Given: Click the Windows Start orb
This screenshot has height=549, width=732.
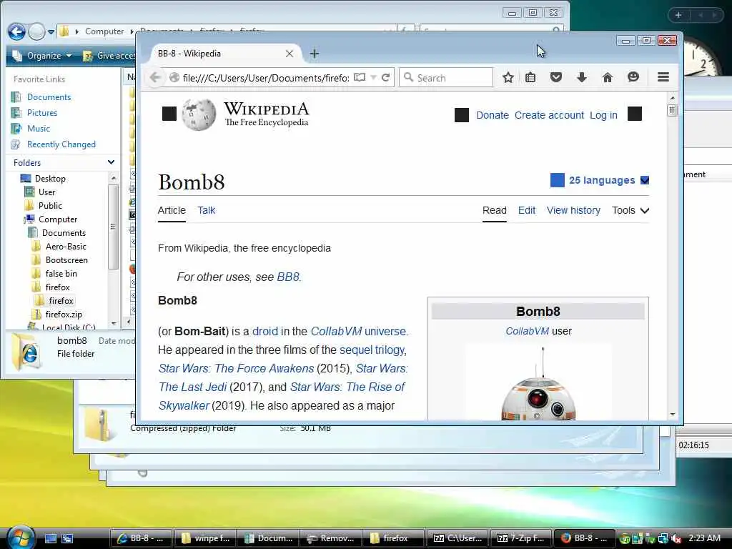Looking at the screenshot, I should (21, 538).
